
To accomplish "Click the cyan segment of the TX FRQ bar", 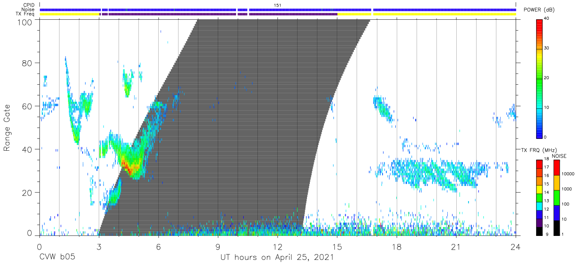I will pos(539,206).
